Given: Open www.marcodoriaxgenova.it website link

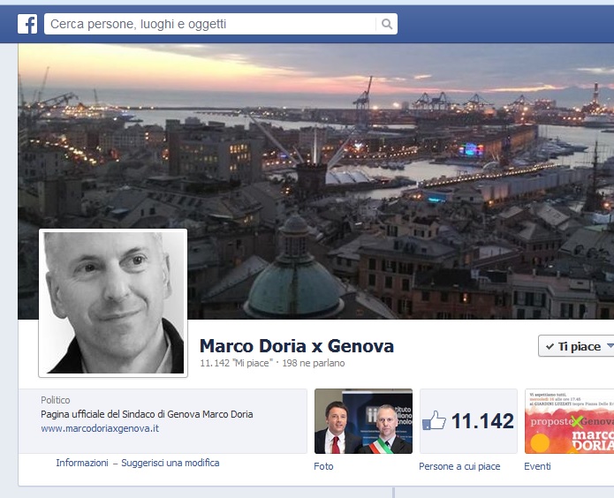Looking at the screenshot, I should [100, 428].
